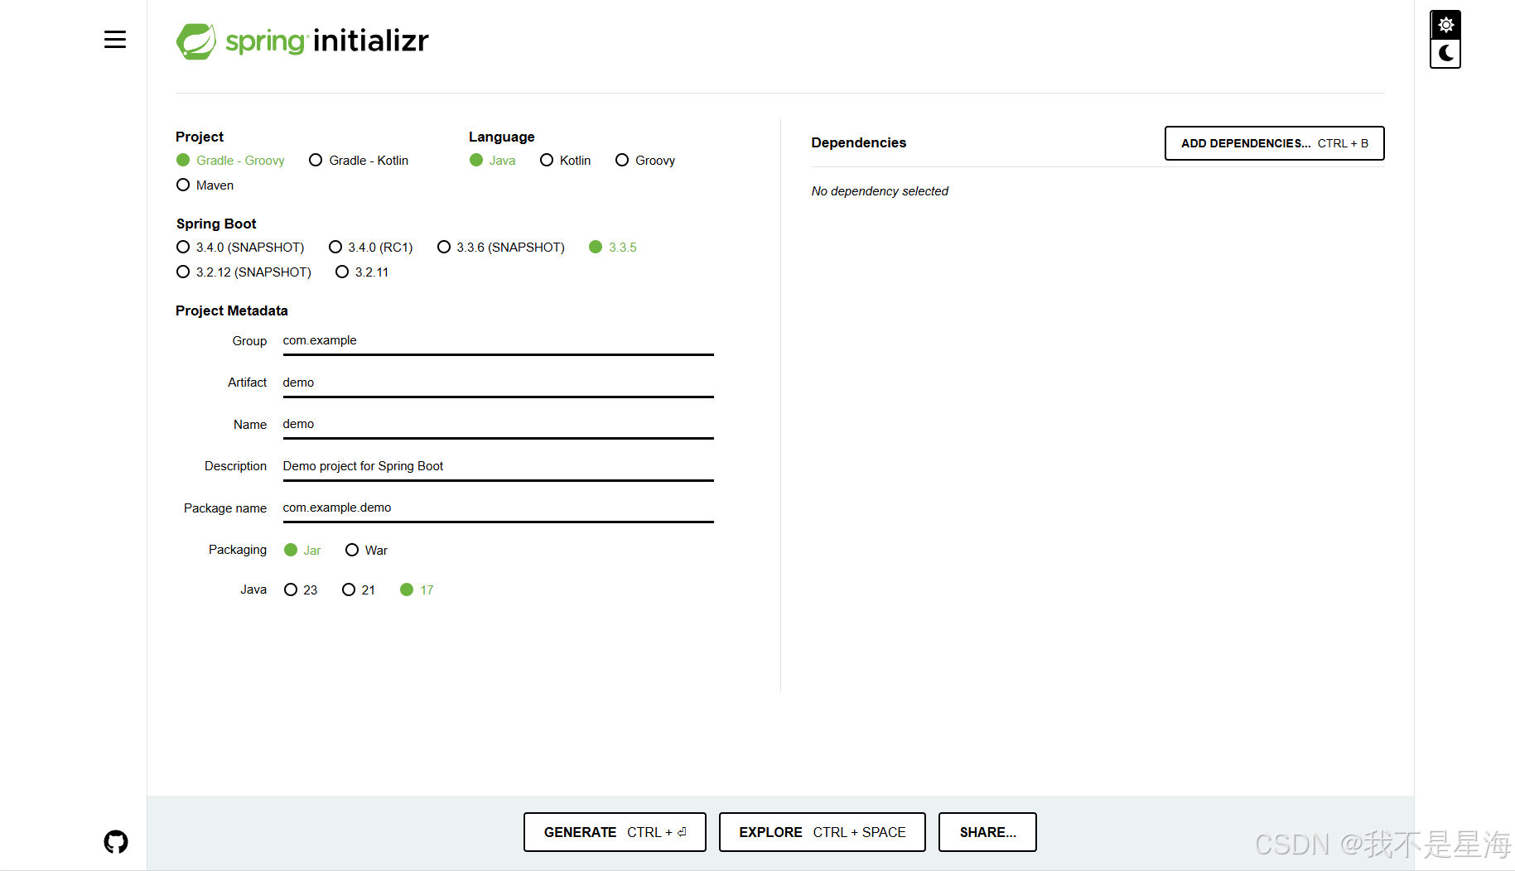Click the Description input field
The height and width of the screenshot is (871, 1515).
498,467
